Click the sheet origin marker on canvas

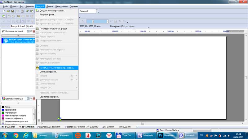tap(60, 119)
